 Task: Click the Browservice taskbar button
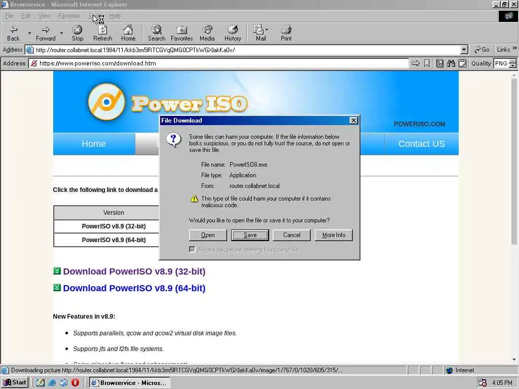click(x=130, y=383)
